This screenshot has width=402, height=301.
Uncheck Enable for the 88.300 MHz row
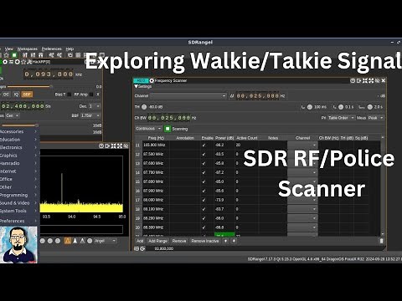204,227
